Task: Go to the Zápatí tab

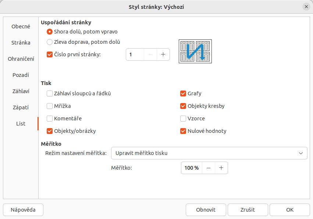Action: (21, 107)
